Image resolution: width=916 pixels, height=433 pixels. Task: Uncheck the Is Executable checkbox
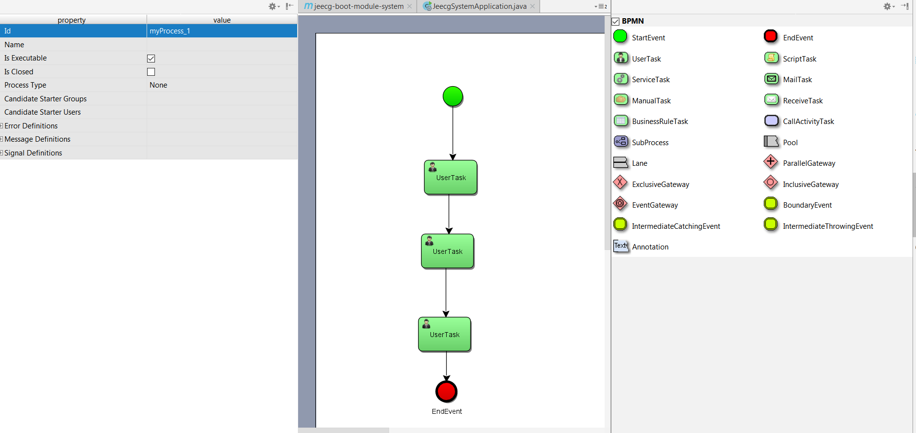(x=151, y=59)
